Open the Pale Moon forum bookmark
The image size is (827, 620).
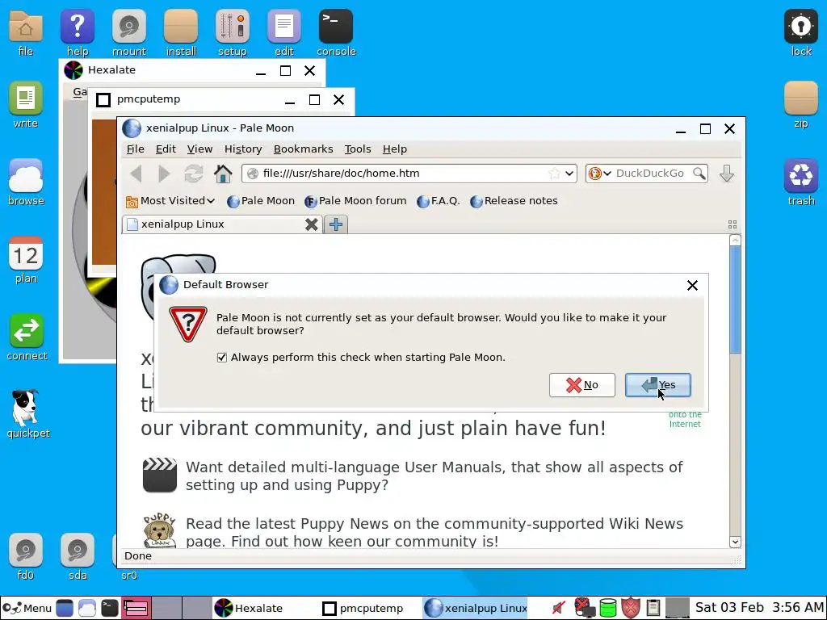[355, 201]
